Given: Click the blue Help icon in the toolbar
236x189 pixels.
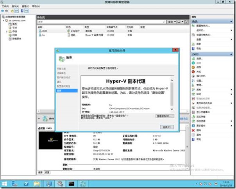Looking at the screenshot, I should (22, 11).
